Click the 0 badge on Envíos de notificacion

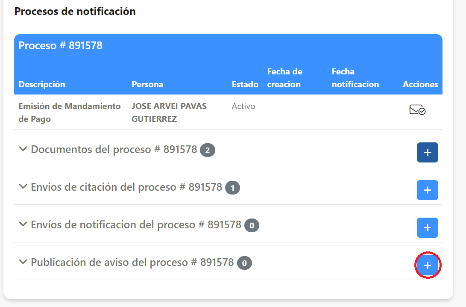coord(252,225)
